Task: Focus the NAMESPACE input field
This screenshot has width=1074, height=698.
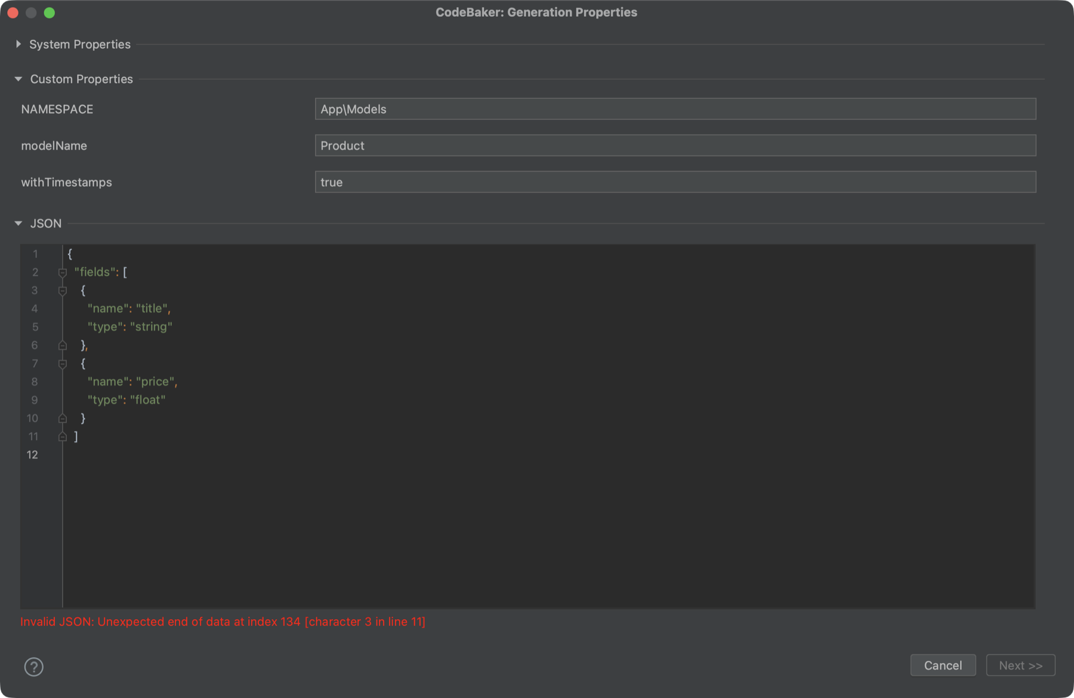Action: tap(675, 109)
